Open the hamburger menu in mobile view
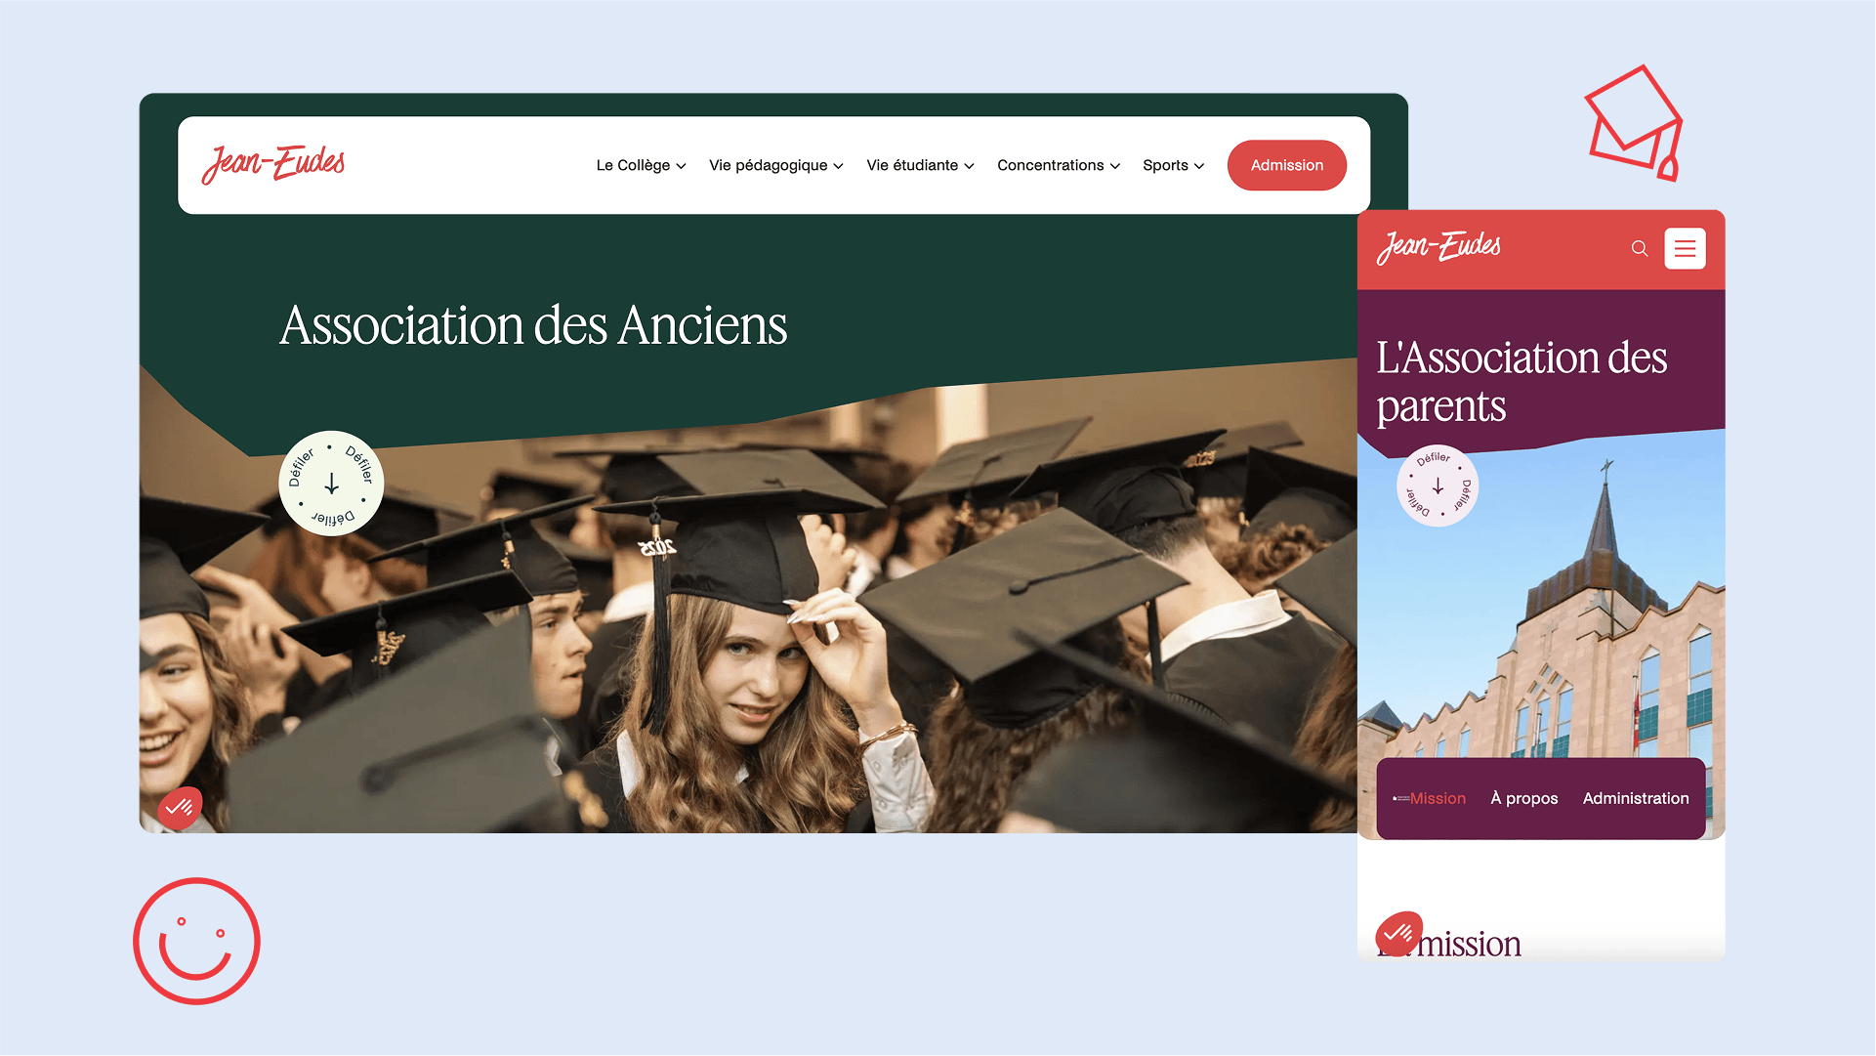Image resolution: width=1876 pixels, height=1056 pixels. [1685, 249]
